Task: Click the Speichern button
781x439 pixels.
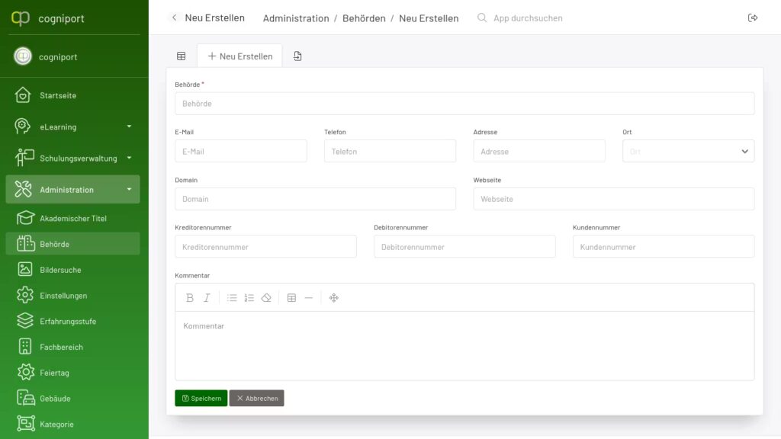Action: [201, 398]
